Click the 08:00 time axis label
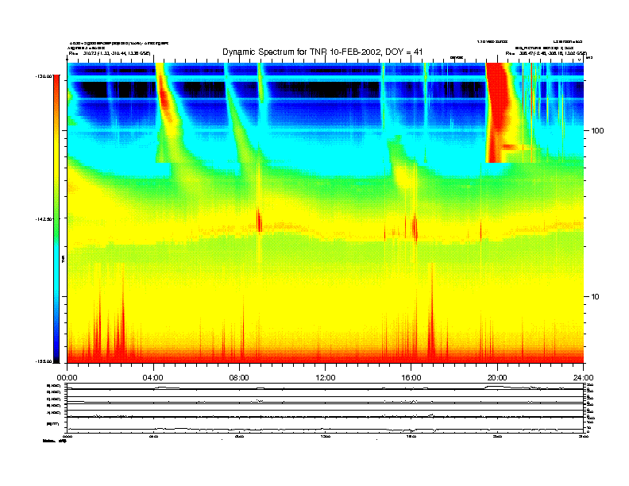This screenshot has width=629, height=486. click(239, 378)
